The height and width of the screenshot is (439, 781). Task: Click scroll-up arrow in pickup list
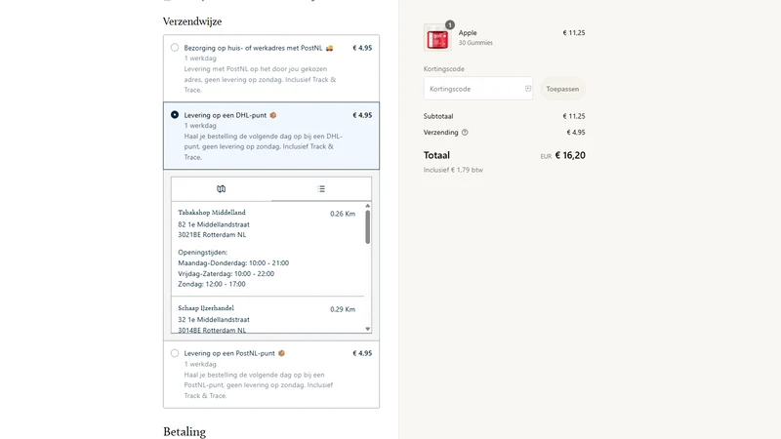point(368,206)
